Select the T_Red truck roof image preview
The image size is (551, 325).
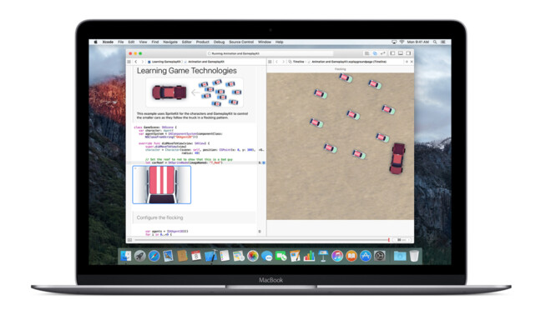pyautogui.click(x=162, y=185)
